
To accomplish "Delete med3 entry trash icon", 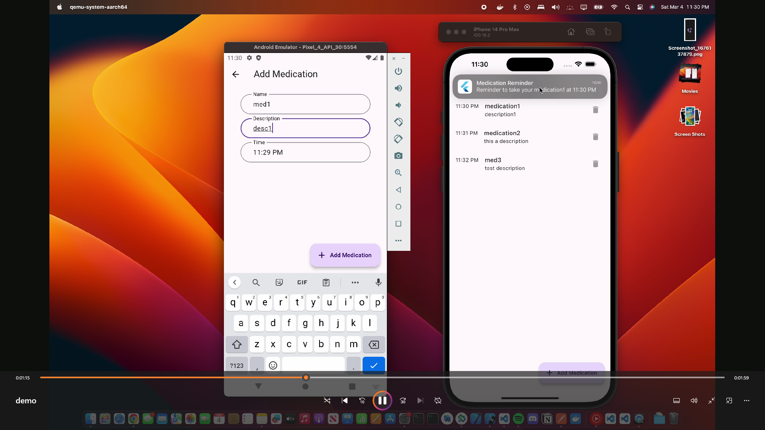I will [x=595, y=164].
